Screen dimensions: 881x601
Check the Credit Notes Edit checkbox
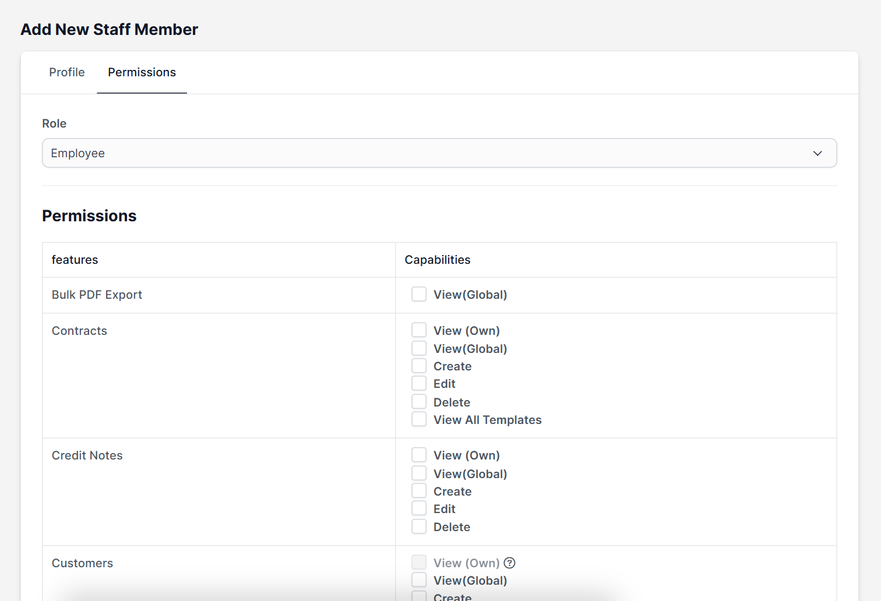coord(419,508)
